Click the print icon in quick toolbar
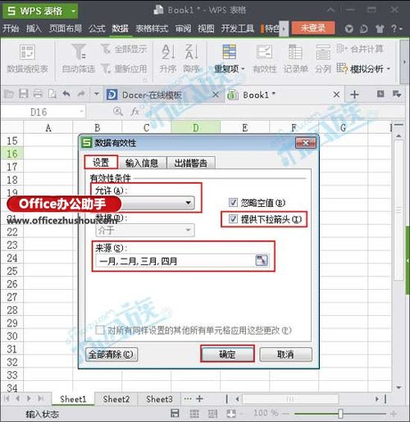Viewport: 410px width, 422px height. (x=38, y=94)
